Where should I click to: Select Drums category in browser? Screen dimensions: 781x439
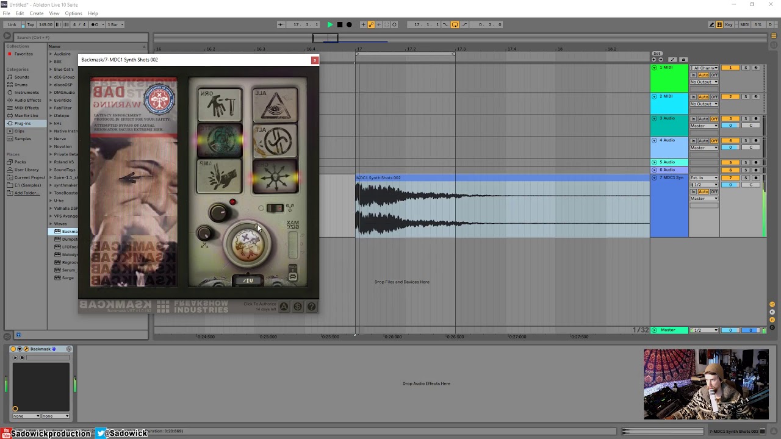[22, 85]
